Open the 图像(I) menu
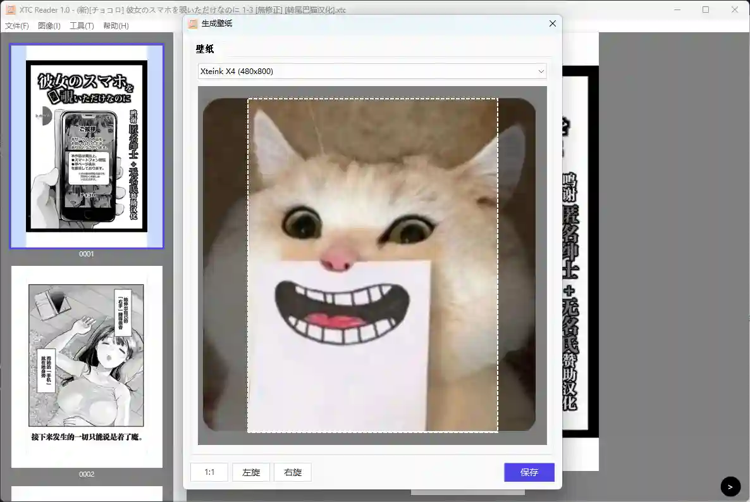This screenshot has height=502, width=750. pos(49,26)
